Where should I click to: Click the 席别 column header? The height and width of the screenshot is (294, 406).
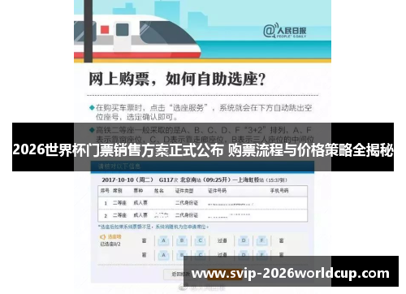(118, 191)
